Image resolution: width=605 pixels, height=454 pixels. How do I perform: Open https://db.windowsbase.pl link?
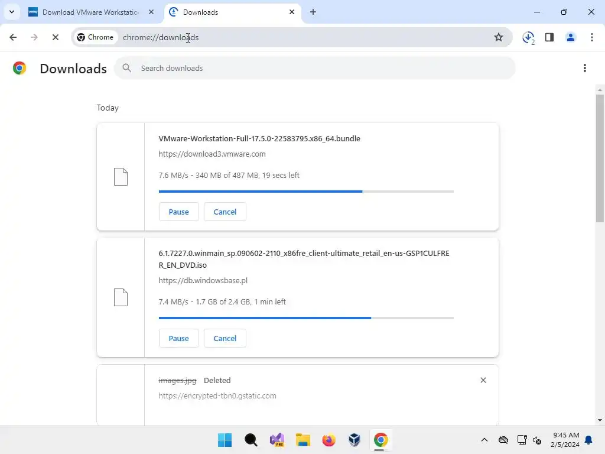(203, 281)
